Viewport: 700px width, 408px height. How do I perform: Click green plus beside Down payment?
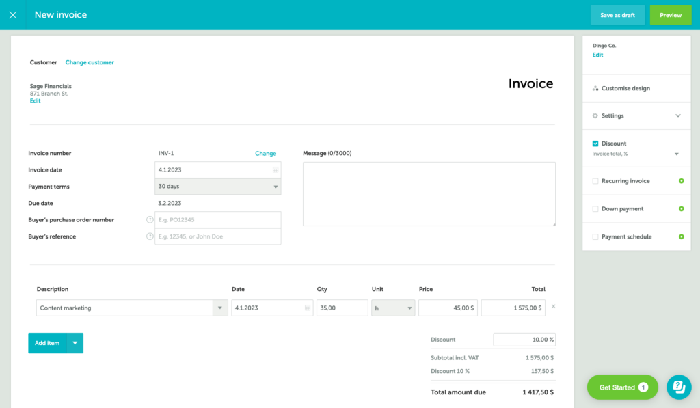(x=680, y=208)
